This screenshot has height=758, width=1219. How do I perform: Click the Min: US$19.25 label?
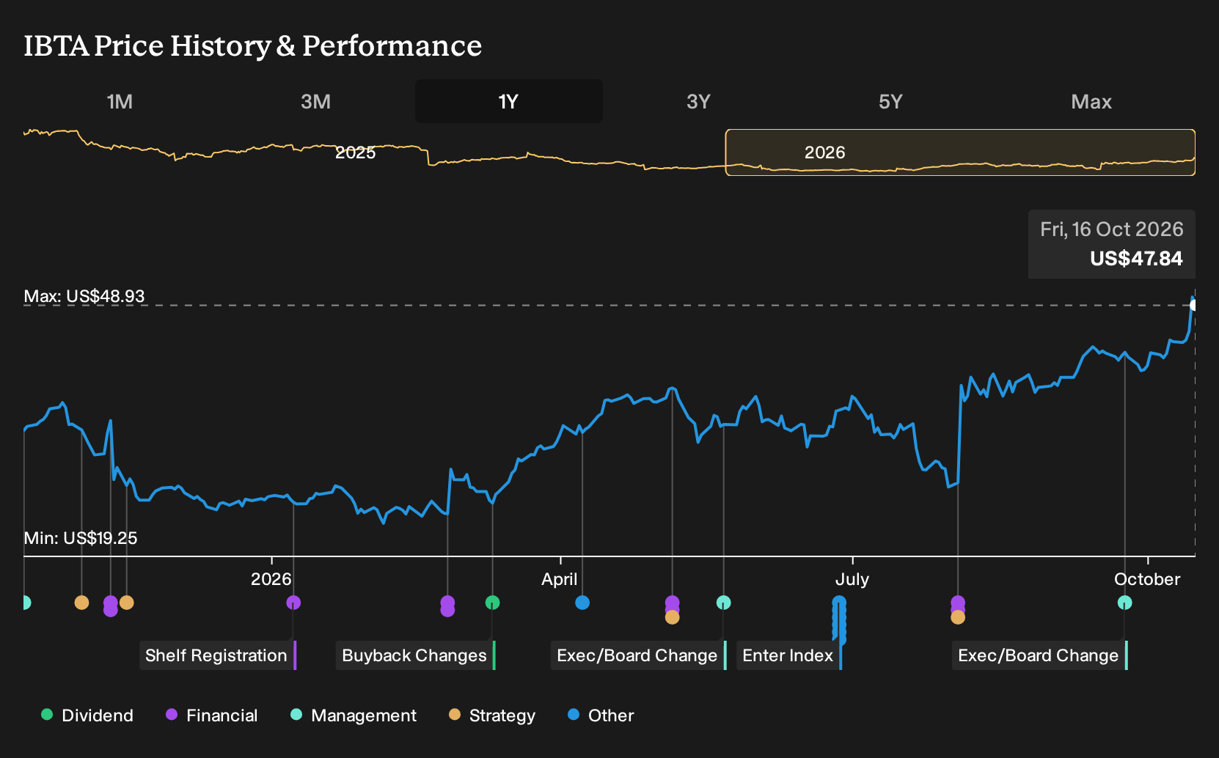[81, 538]
